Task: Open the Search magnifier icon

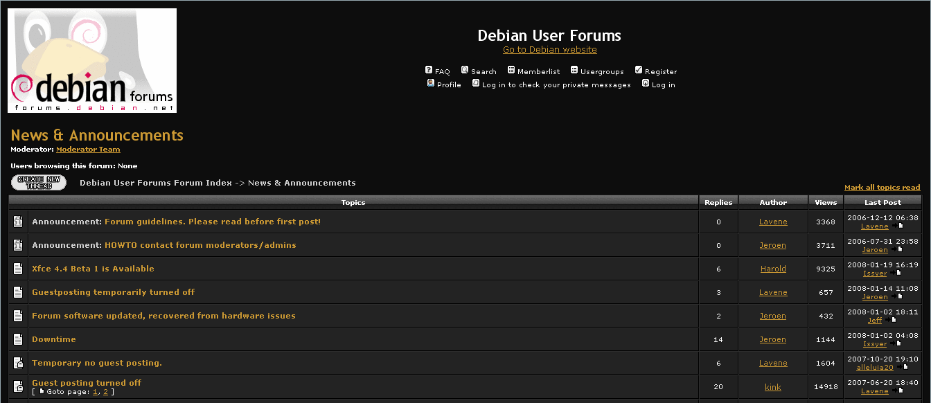Action: pyautogui.click(x=466, y=70)
